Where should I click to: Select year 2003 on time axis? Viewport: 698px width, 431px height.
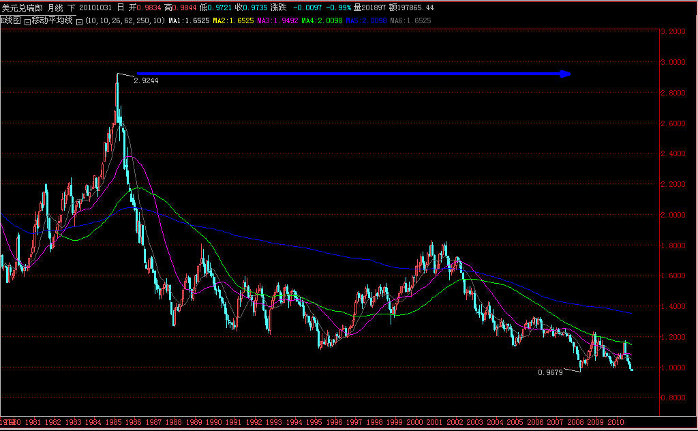(474, 422)
